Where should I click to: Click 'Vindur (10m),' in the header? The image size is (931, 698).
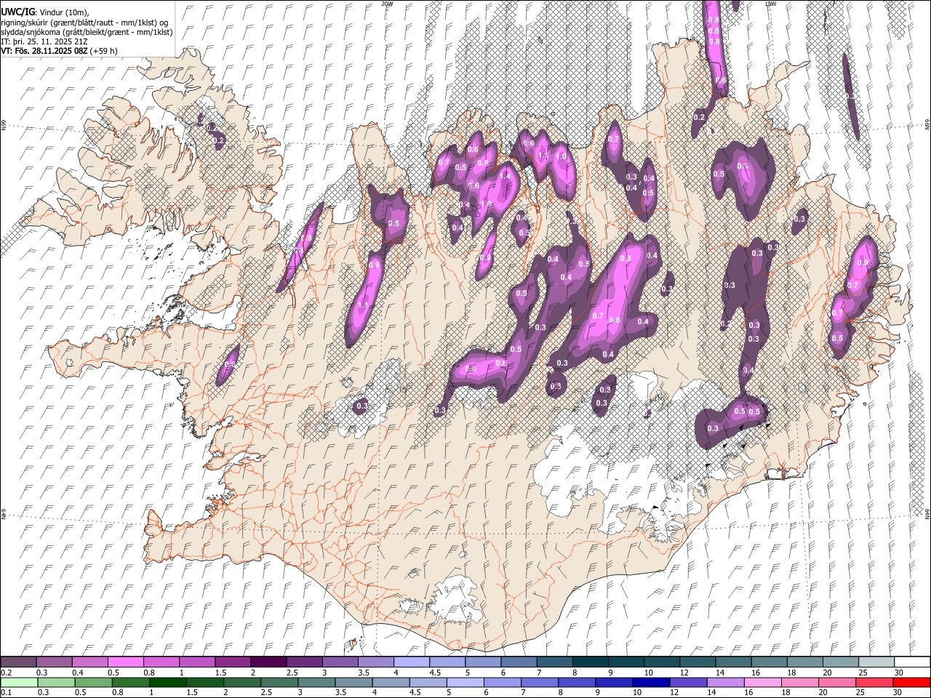click(x=63, y=12)
